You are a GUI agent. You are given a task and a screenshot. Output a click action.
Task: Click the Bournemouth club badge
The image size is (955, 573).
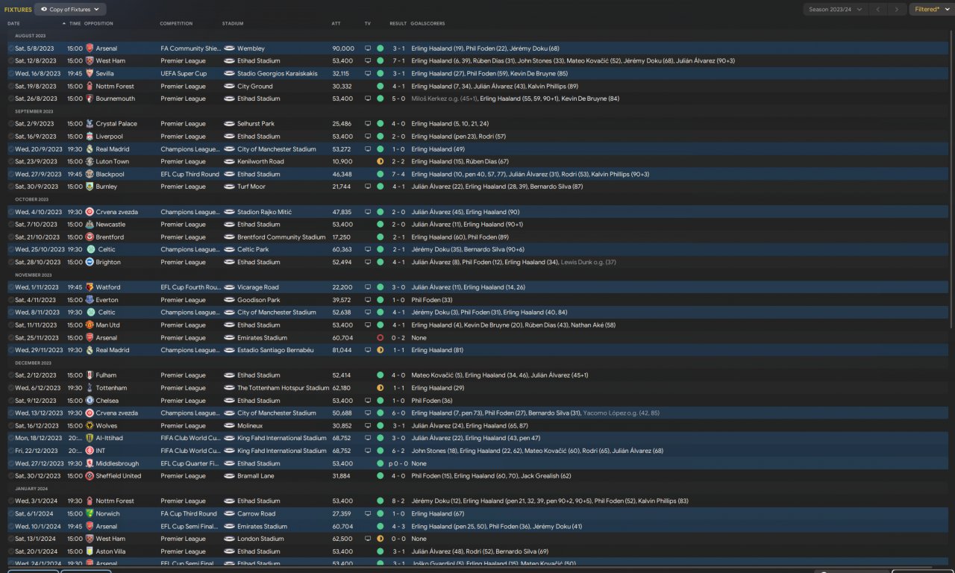(x=90, y=98)
